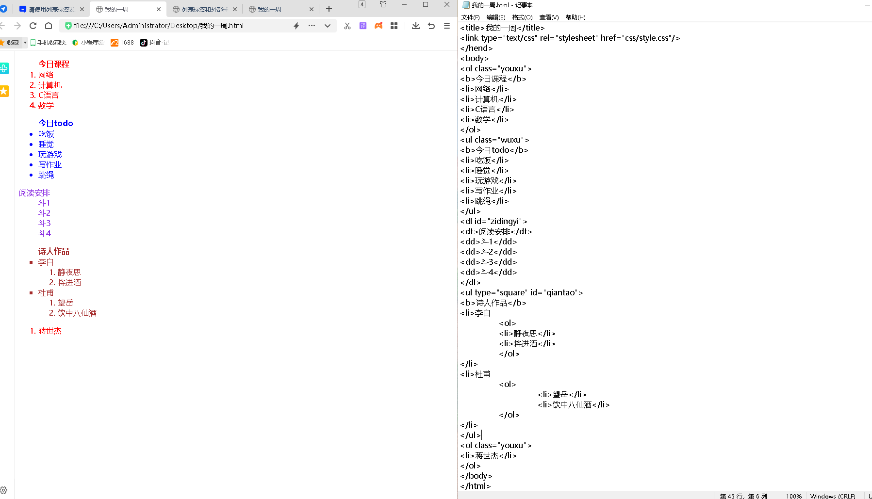
Task: Click 蒋世杰 list item in the page
Action: pyautogui.click(x=50, y=331)
